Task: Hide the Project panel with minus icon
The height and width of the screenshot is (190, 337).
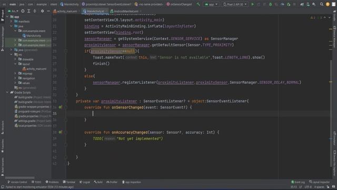Action: [x=48, y=11]
